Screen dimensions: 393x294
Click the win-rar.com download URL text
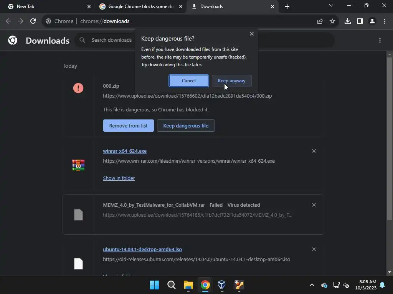(x=189, y=161)
